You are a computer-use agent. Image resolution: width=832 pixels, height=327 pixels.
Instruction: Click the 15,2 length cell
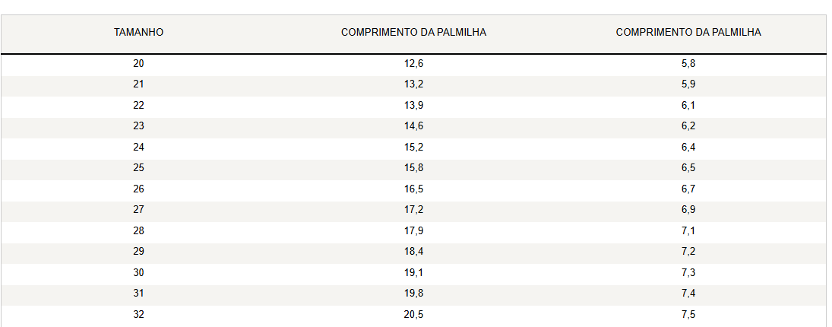tap(413, 148)
